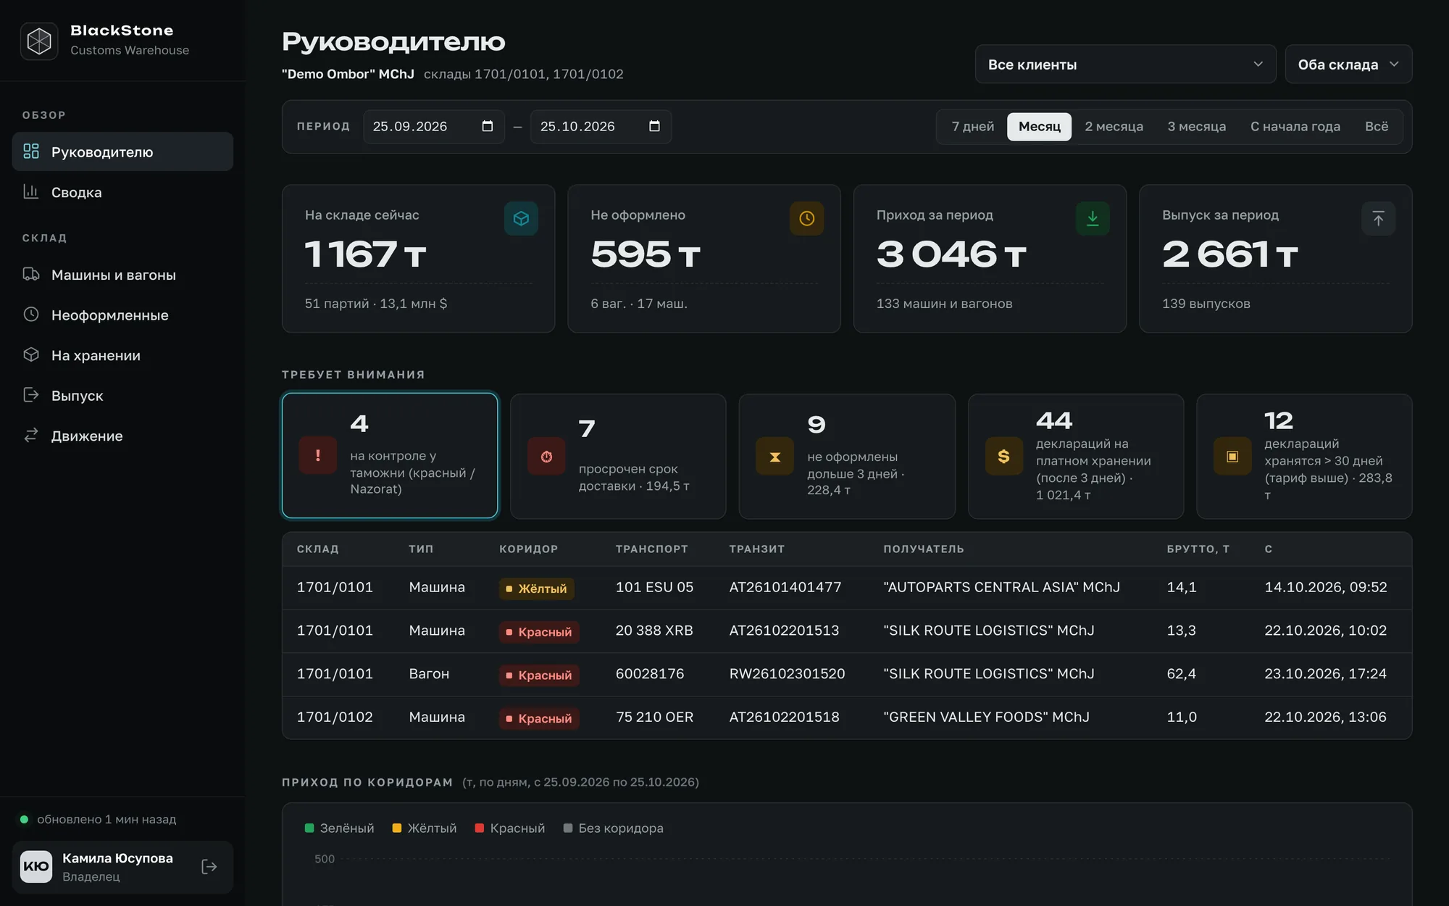Click the dollar icon on 44 деклараций card
This screenshot has width=1449, height=906.
click(x=1003, y=456)
